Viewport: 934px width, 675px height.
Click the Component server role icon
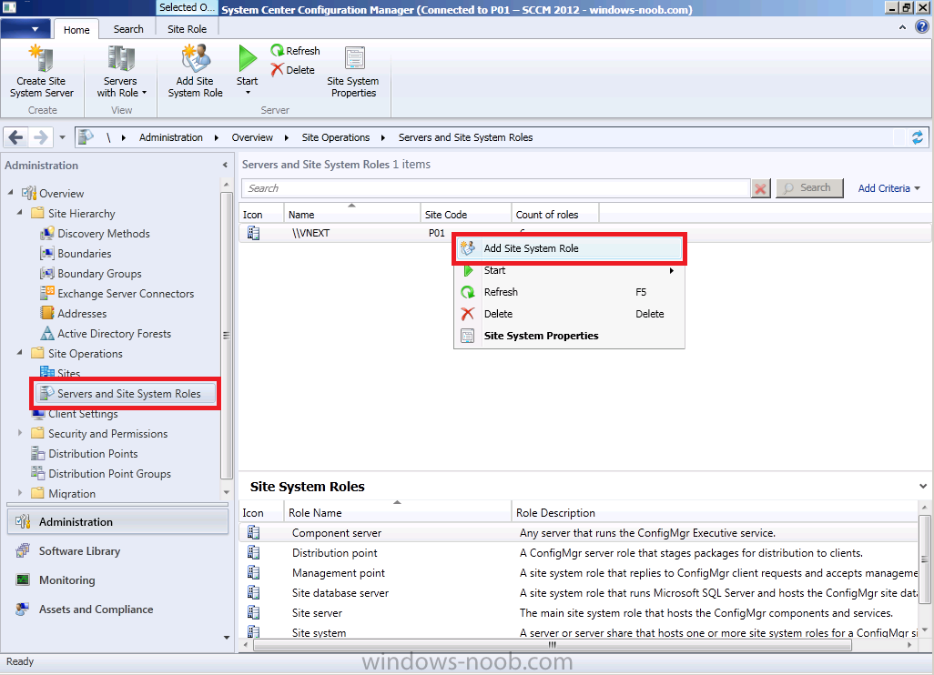tap(254, 533)
